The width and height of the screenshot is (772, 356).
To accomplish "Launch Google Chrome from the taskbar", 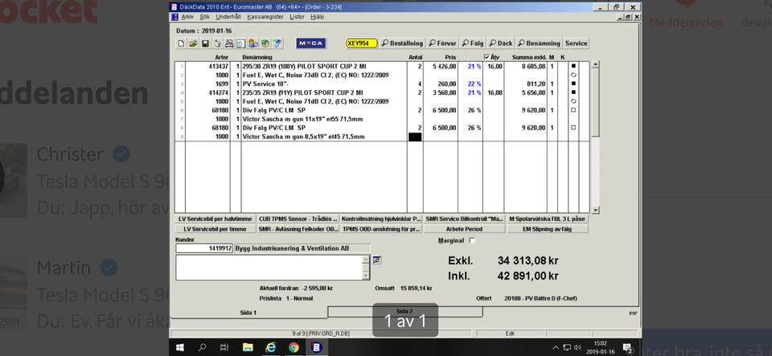I will pos(294,348).
